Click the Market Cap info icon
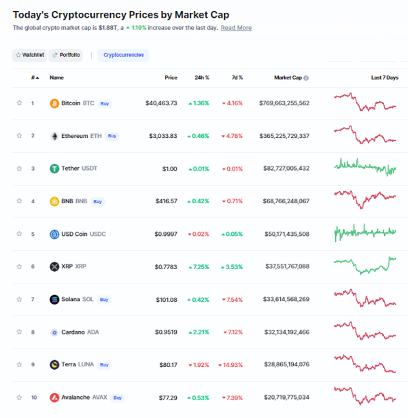 [x=306, y=78]
